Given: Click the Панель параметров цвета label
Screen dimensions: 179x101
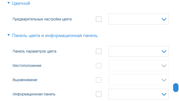Looking at the screenshot, I should 34,52.
